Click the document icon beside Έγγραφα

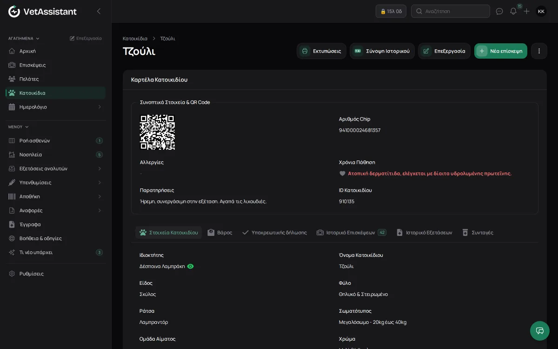click(x=12, y=224)
